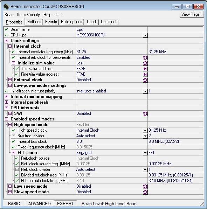Screen dimensions: 207x209
Task: Click the back arrow in the menu bar
Action: [56, 15]
